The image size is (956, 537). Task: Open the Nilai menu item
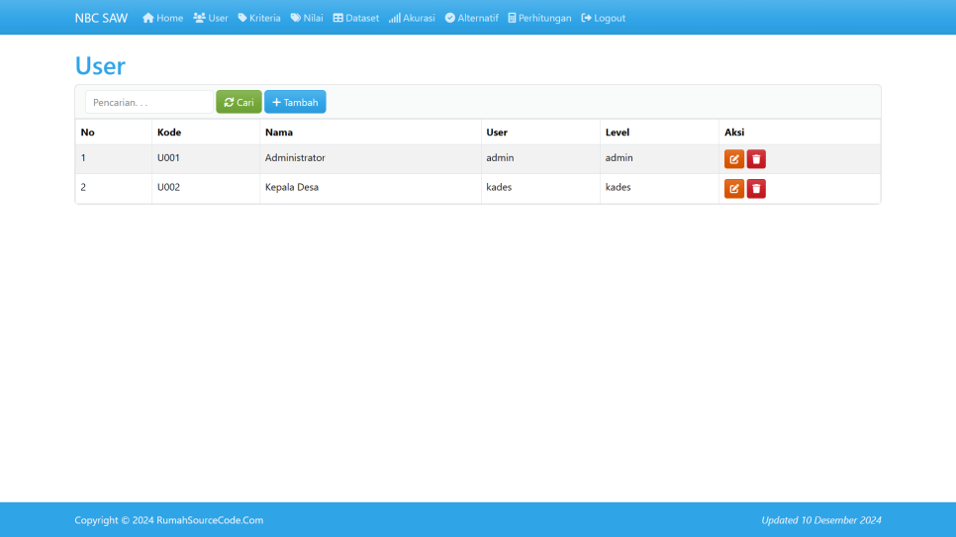point(307,18)
